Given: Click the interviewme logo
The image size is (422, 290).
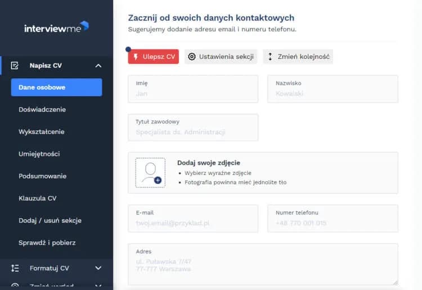Looking at the screenshot, I should coord(56,27).
